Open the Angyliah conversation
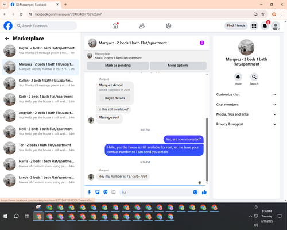 (40, 116)
